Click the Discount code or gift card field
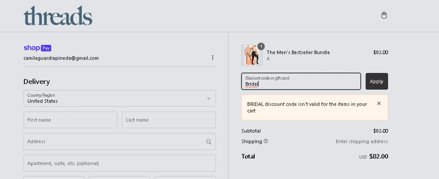 [x=301, y=81]
